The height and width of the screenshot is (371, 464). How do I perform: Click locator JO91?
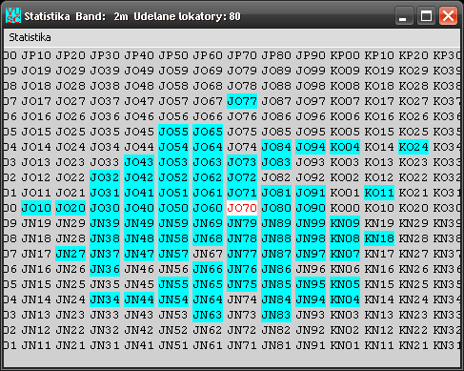pyautogui.click(x=311, y=193)
